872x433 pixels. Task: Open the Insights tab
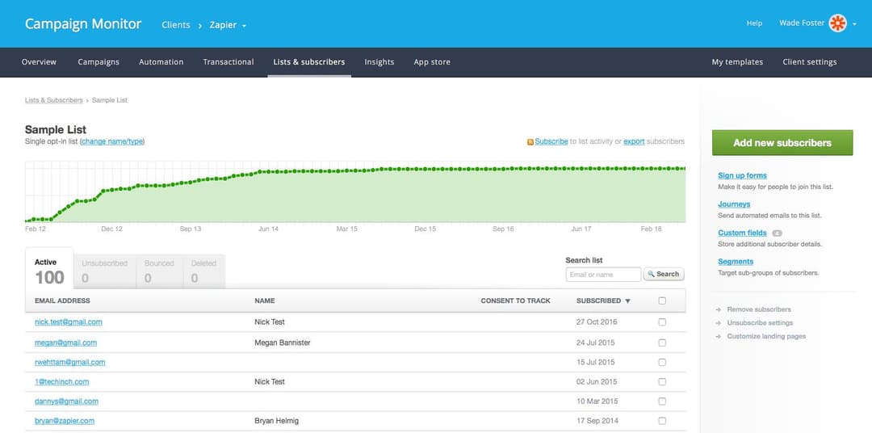pos(379,62)
